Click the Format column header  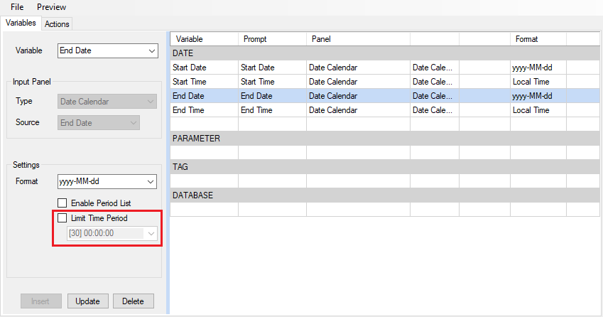click(x=526, y=39)
